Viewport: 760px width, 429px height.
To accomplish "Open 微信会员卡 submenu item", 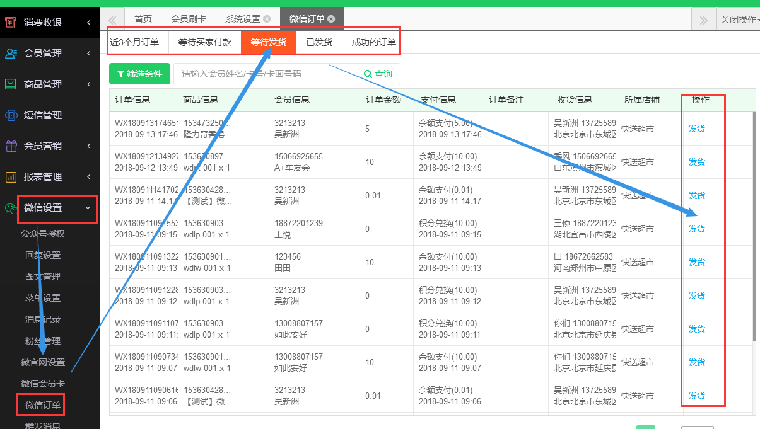I will tap(43, 384).
